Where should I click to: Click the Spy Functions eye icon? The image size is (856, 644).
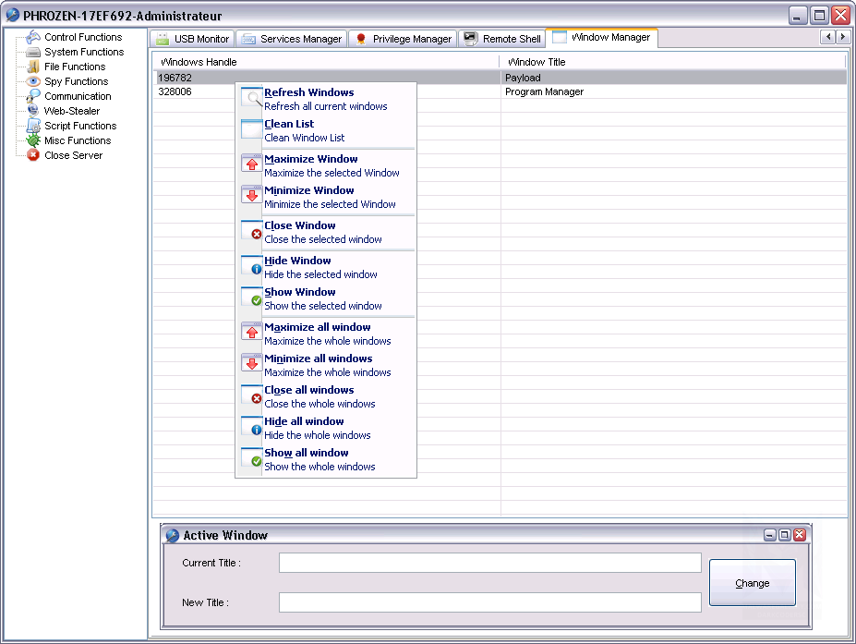point(33,81)
